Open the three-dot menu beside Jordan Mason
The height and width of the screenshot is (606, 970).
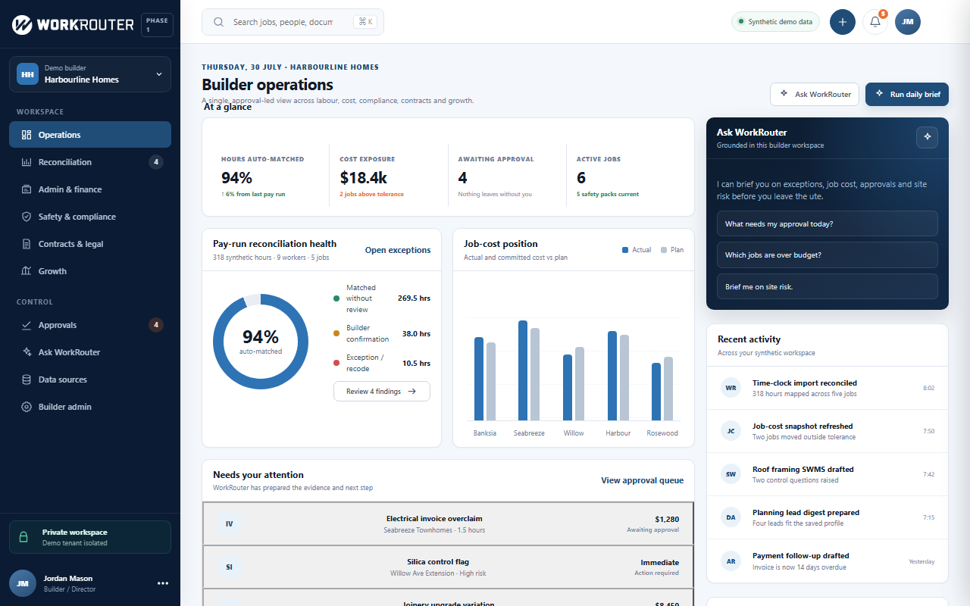coord(163,583)
